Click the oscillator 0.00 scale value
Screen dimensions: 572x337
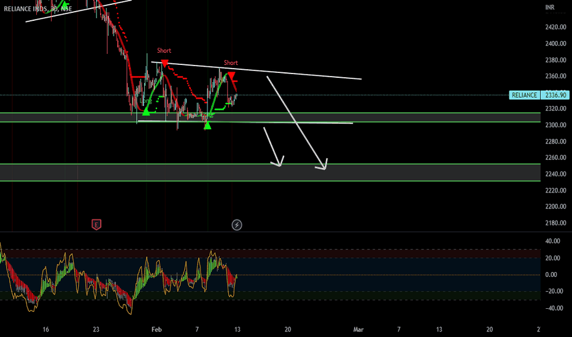pos(551,275)
